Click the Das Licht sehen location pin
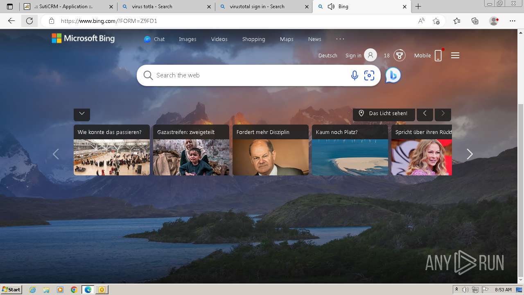Viewport: 524px width, 295px height. (x=361, y=113)
